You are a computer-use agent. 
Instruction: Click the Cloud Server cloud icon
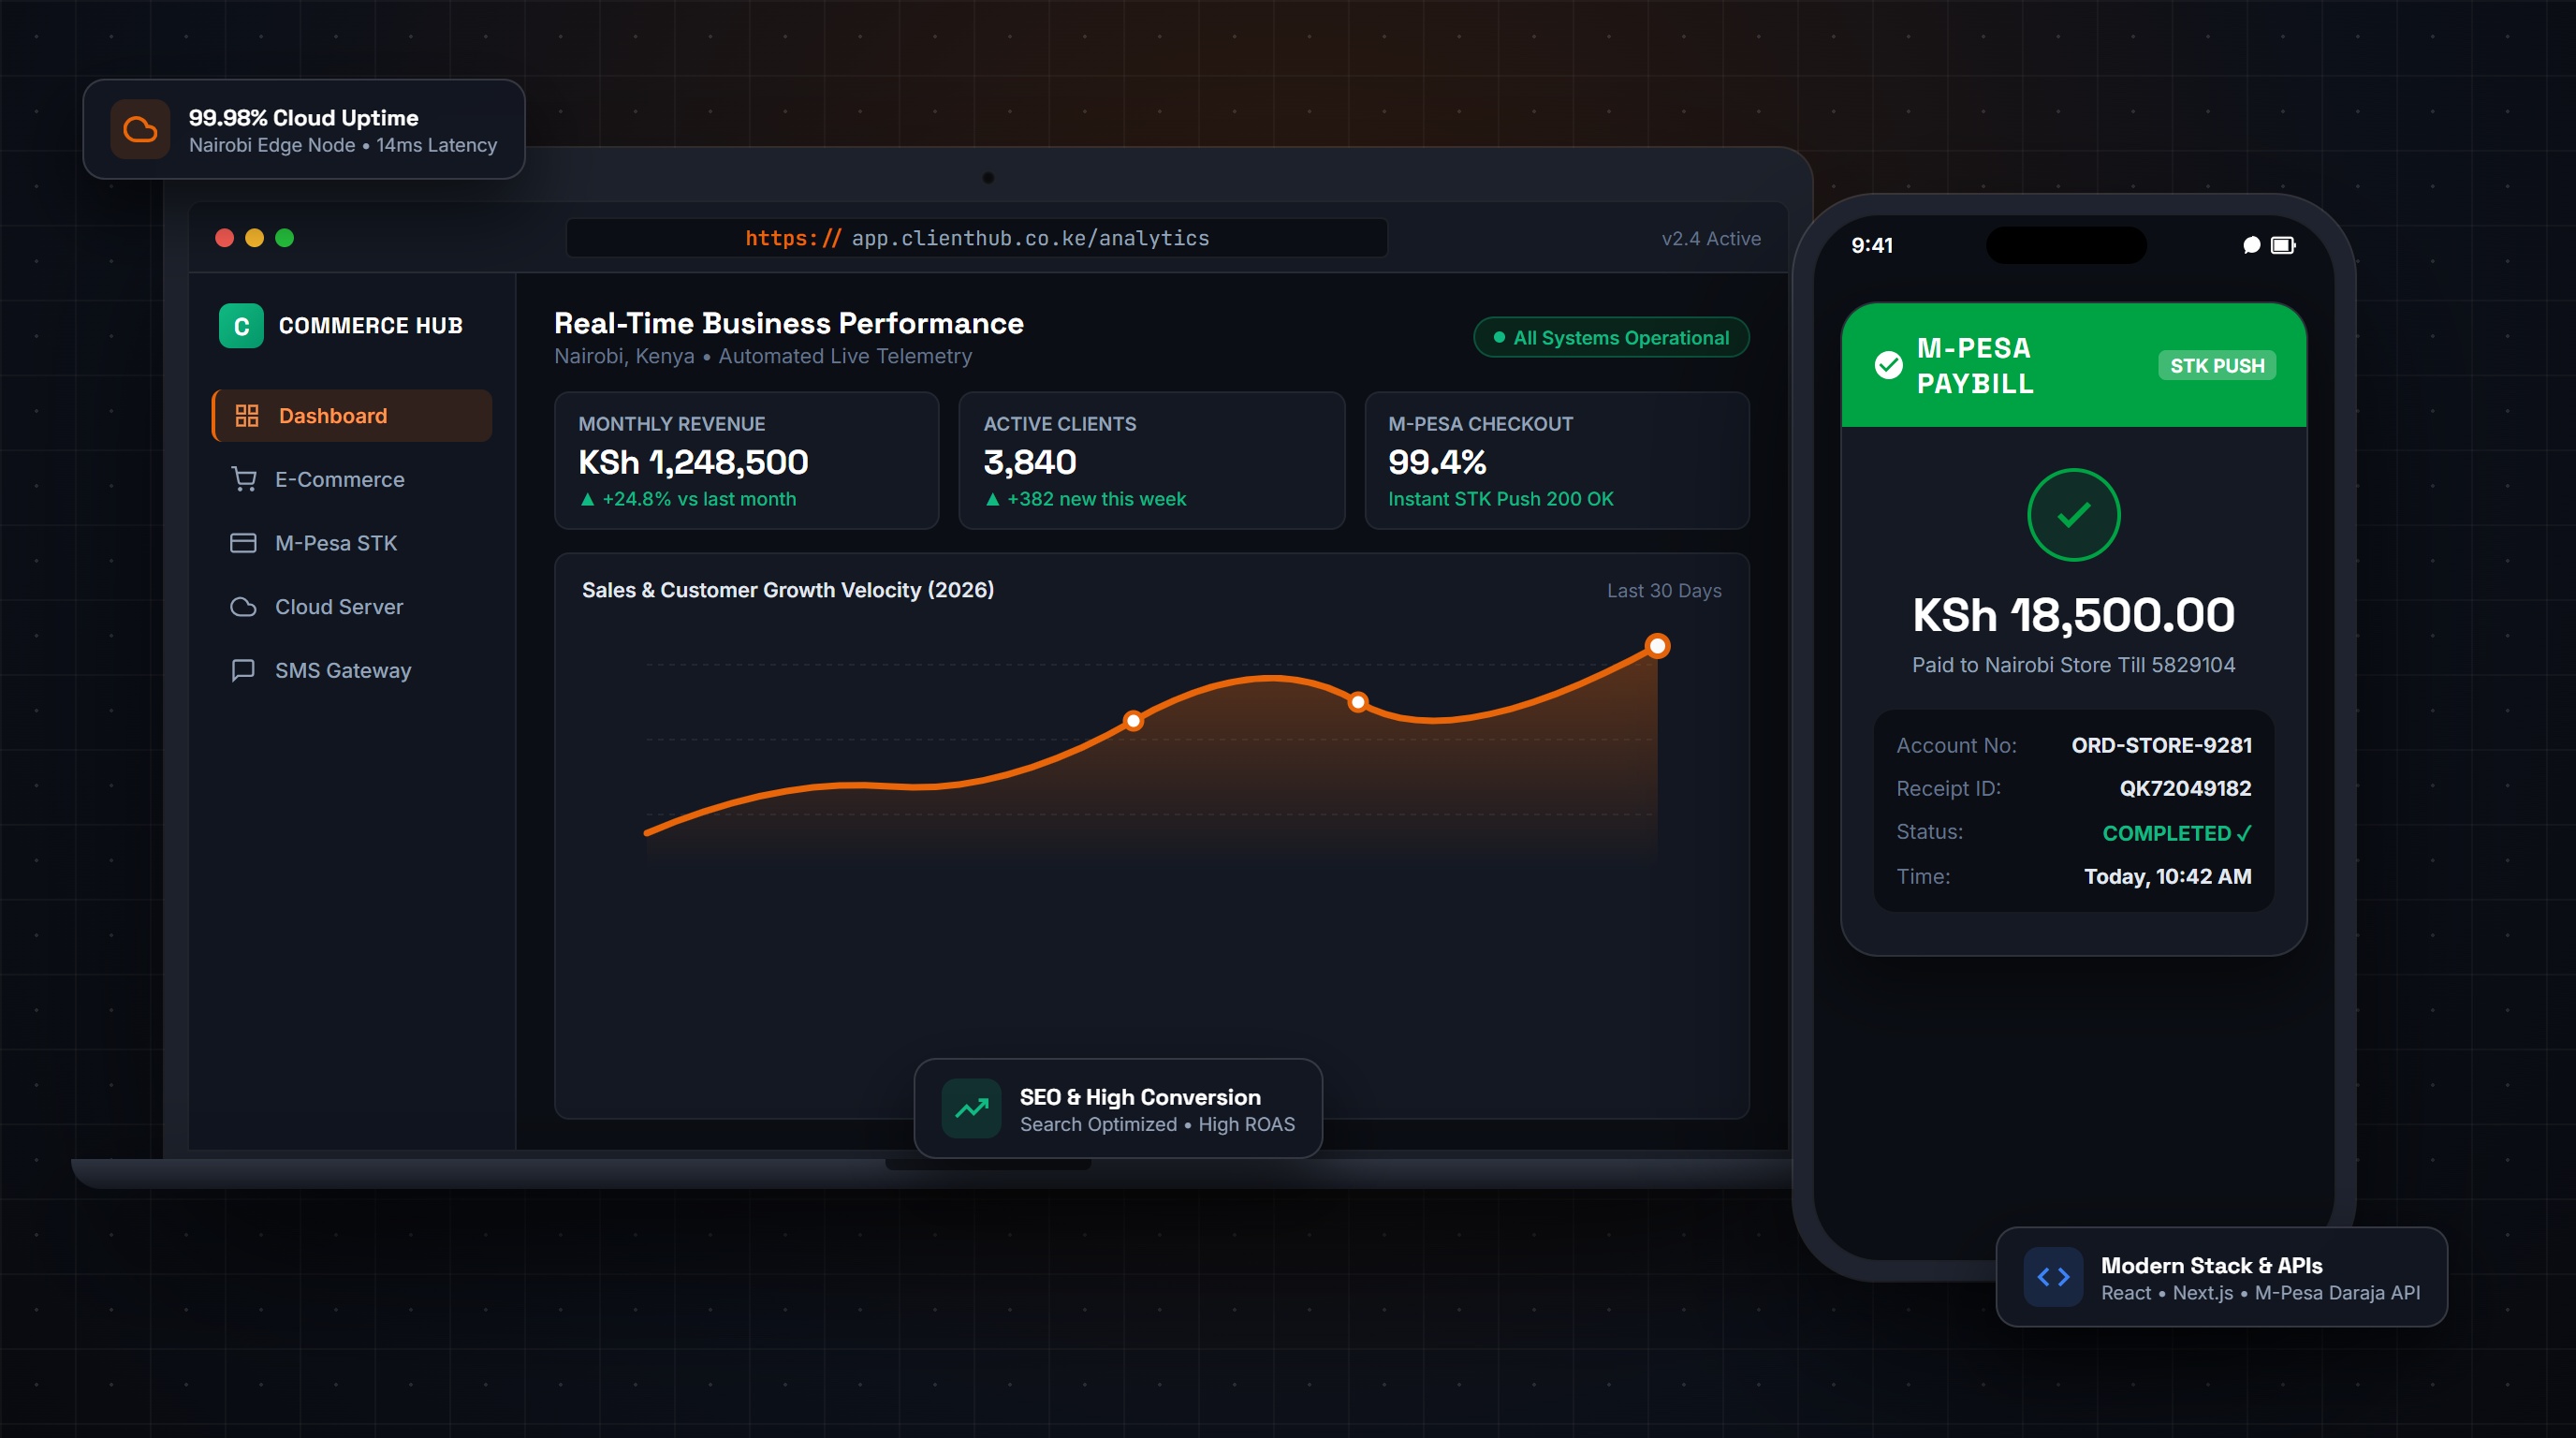tap(243, 607)
